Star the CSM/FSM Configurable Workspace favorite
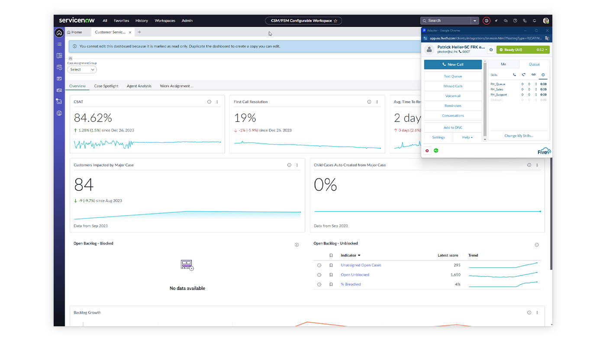 pos(335,21)
